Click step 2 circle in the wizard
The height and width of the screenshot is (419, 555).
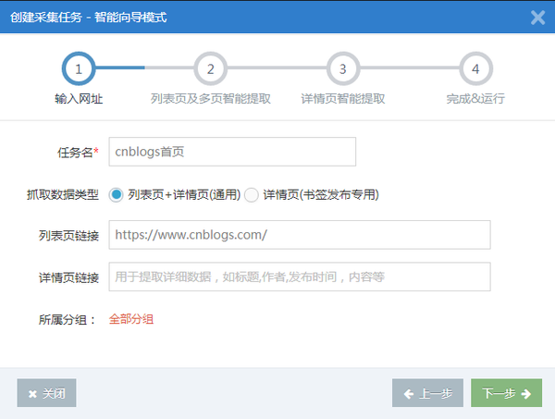tap(211, 68)
